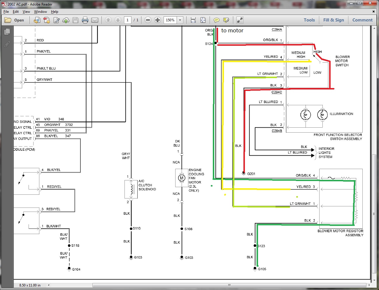This screenshot has width=379, height=290.
Task: Click the email envelope icon
Action: (95, 20)
